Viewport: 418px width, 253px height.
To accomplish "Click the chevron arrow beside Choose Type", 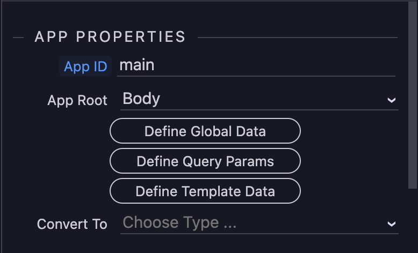I will pos(392,224).
